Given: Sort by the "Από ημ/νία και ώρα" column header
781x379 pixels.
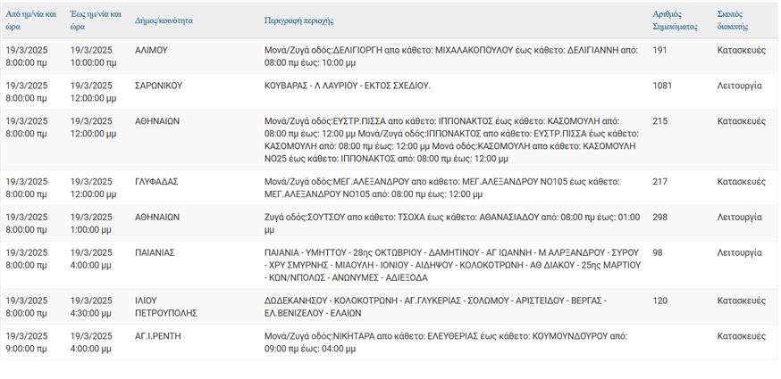Looking at the screenshot, I should [x=30, y=21].
